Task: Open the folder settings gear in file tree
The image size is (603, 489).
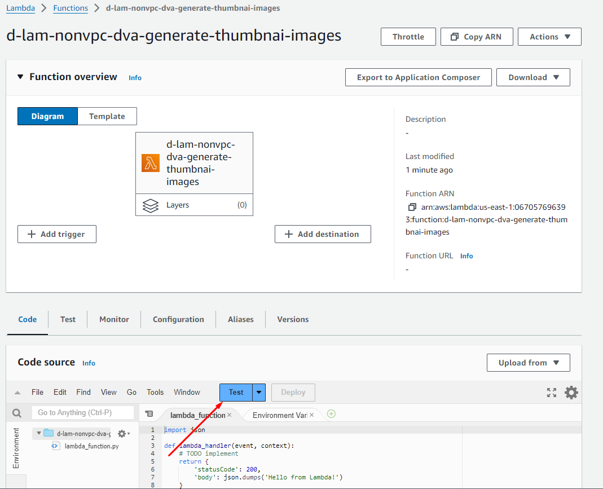Action: point(122,434)
